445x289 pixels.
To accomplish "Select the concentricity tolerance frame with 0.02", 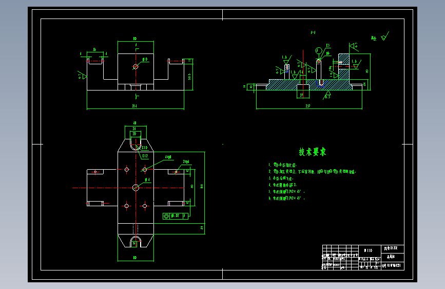I will pyautogui.click(x=176, y=216).
